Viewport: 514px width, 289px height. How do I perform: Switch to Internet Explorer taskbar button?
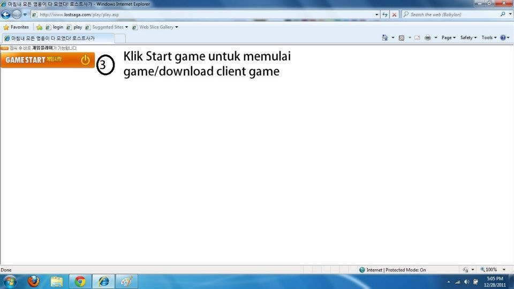click(103, 282)
